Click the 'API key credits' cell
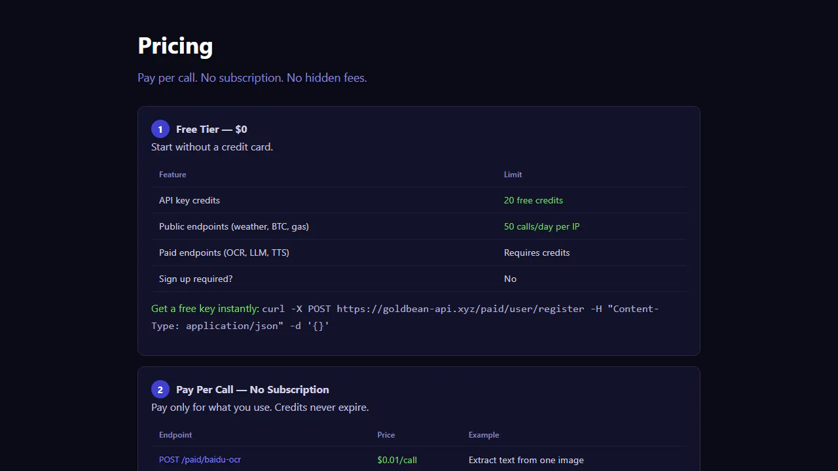Screen dimensions: 838x471 click(189, 200)
